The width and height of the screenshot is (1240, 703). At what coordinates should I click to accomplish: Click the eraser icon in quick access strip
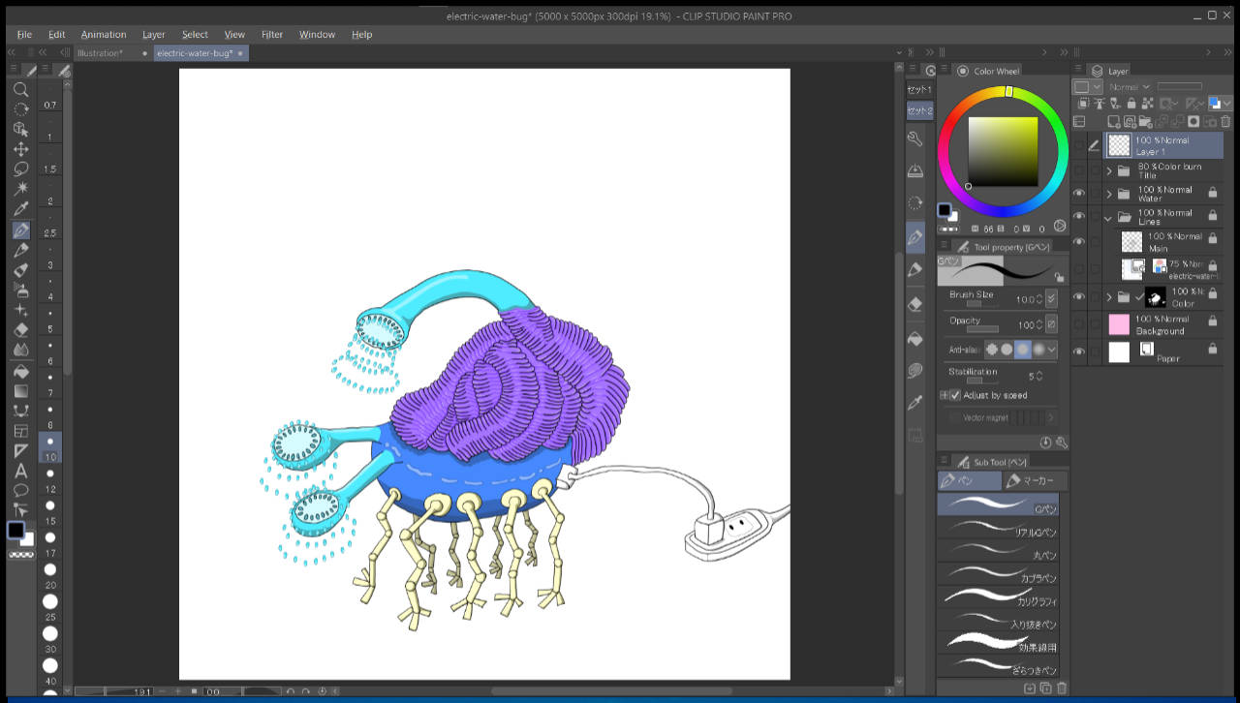(915, 304)
